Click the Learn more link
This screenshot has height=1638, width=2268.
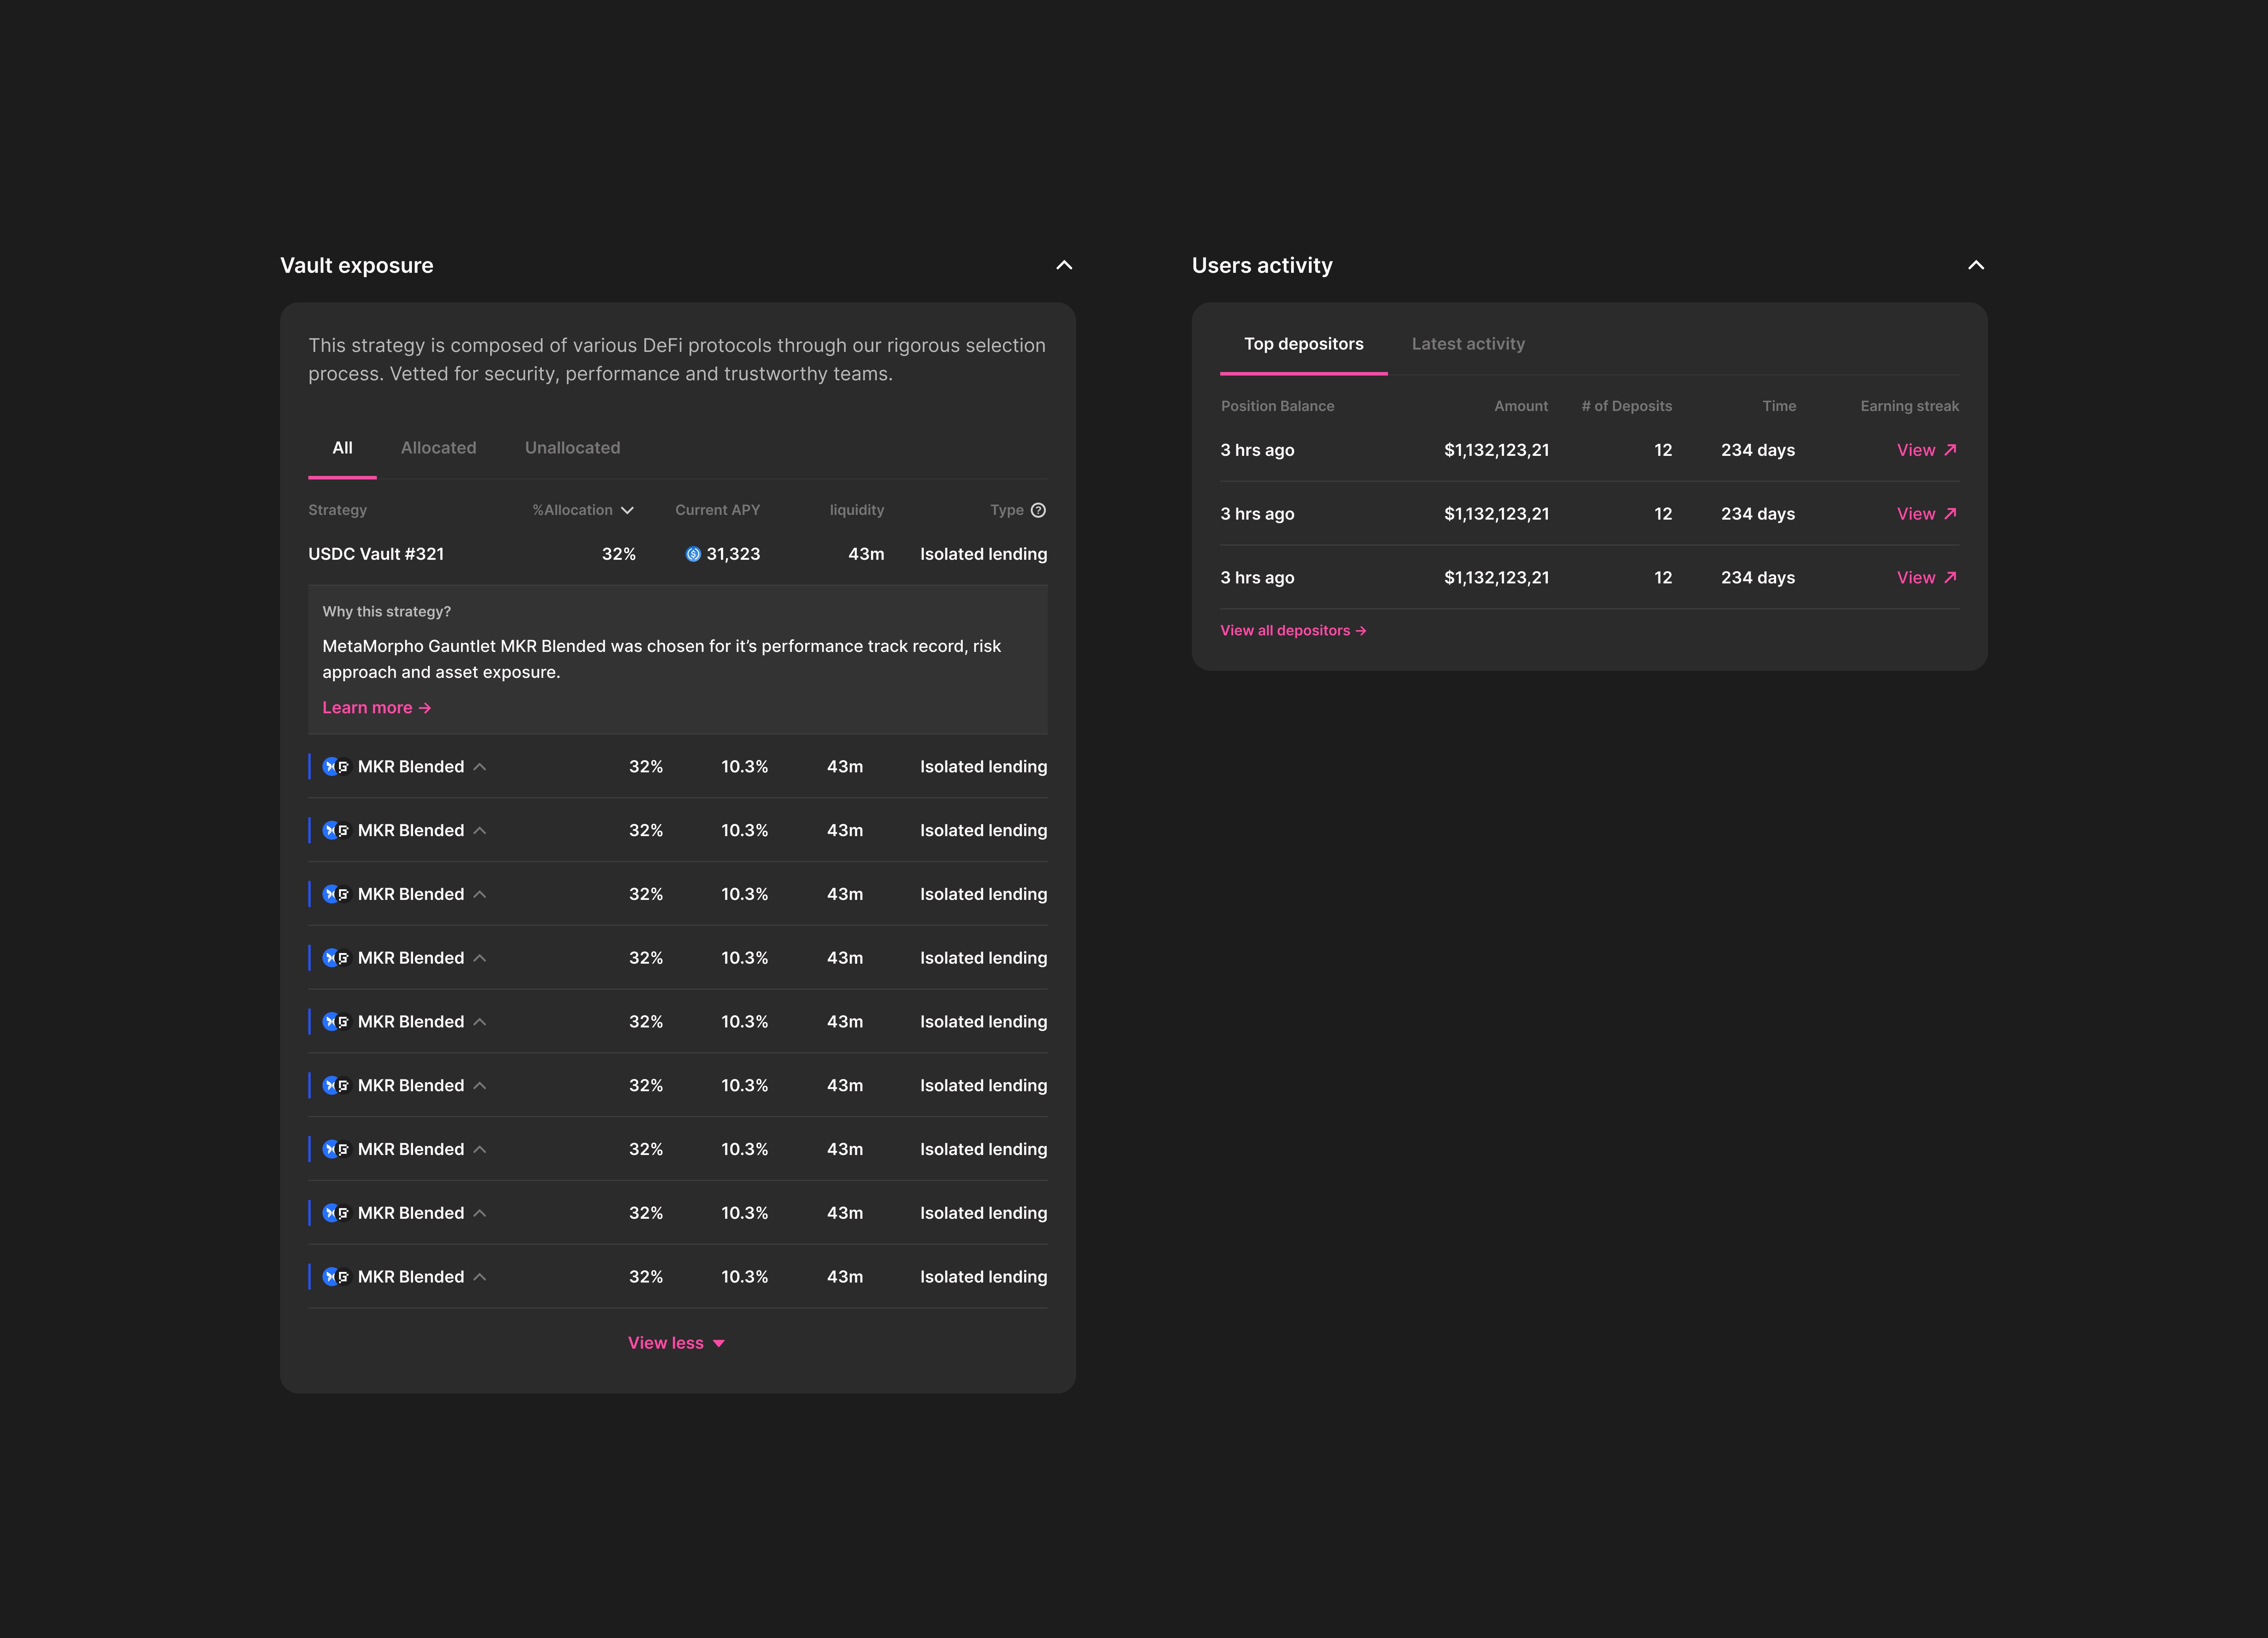click(x=367, y=708)
